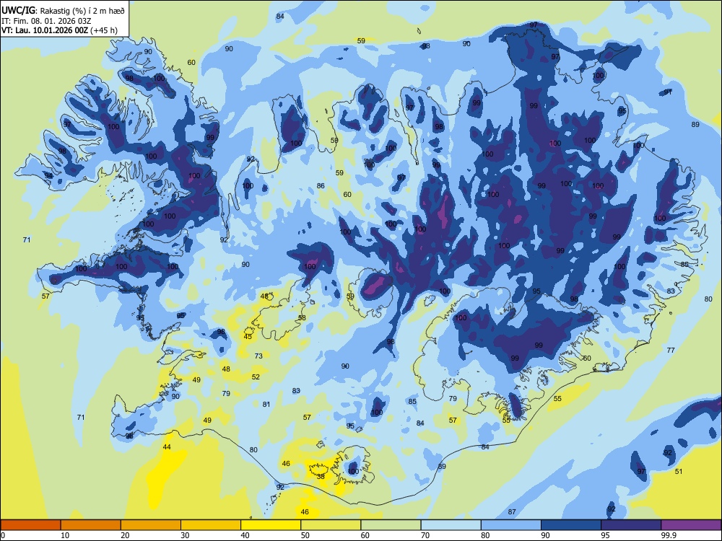The image size is (722, 541).
Task: Click the legend tick label '50' on color bar
Action: 305,535
